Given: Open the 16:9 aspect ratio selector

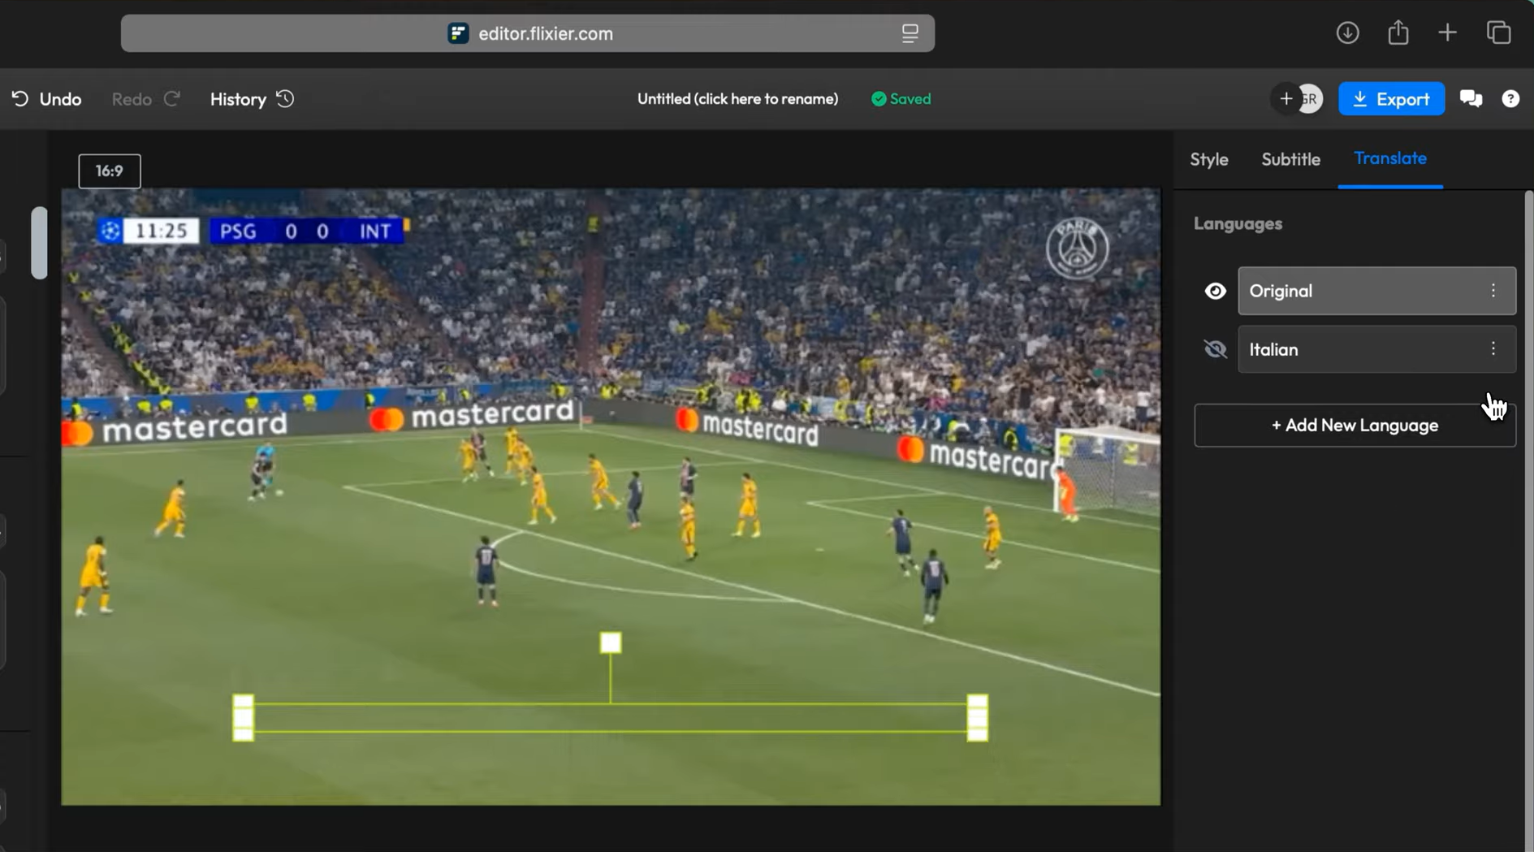Looking at the screenshot, I should [x=109, y=171].
